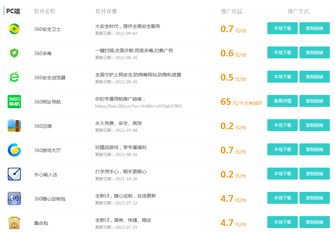The height and width of the screenshot is (234, 335).
Task: Click the 手心输入法 icon
Action: 14,174
